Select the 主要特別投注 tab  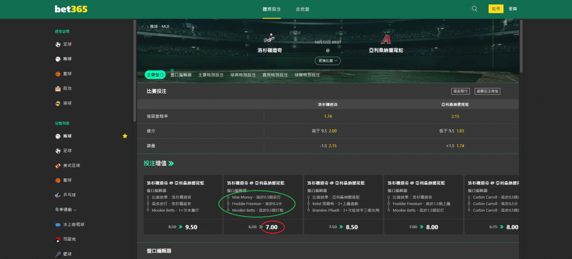click(211, 75)
